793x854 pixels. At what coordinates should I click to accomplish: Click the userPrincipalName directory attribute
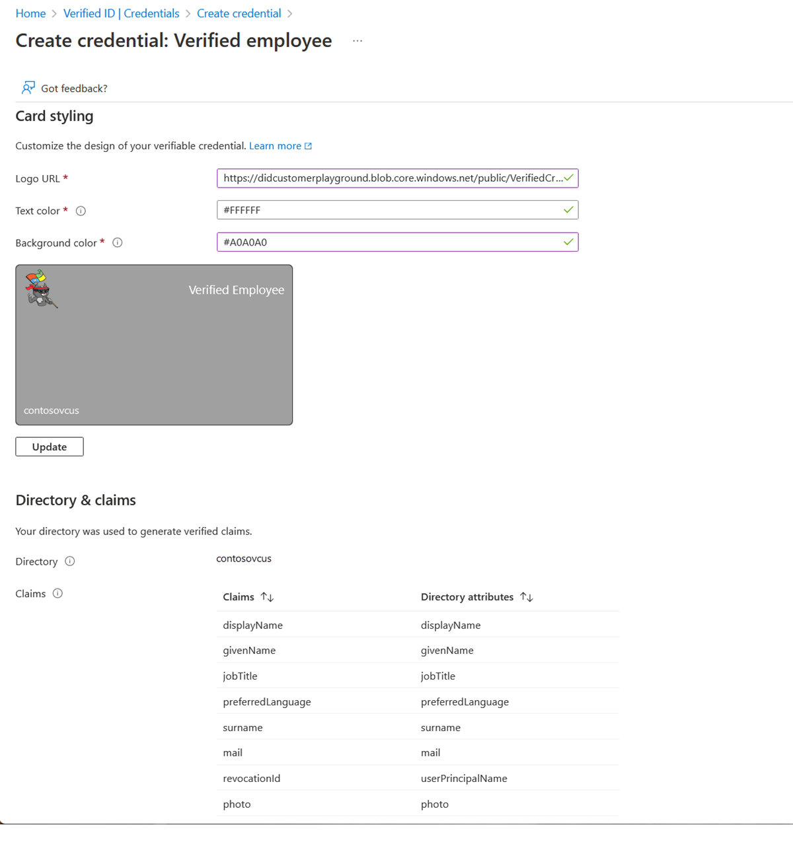tap(464, 778)
